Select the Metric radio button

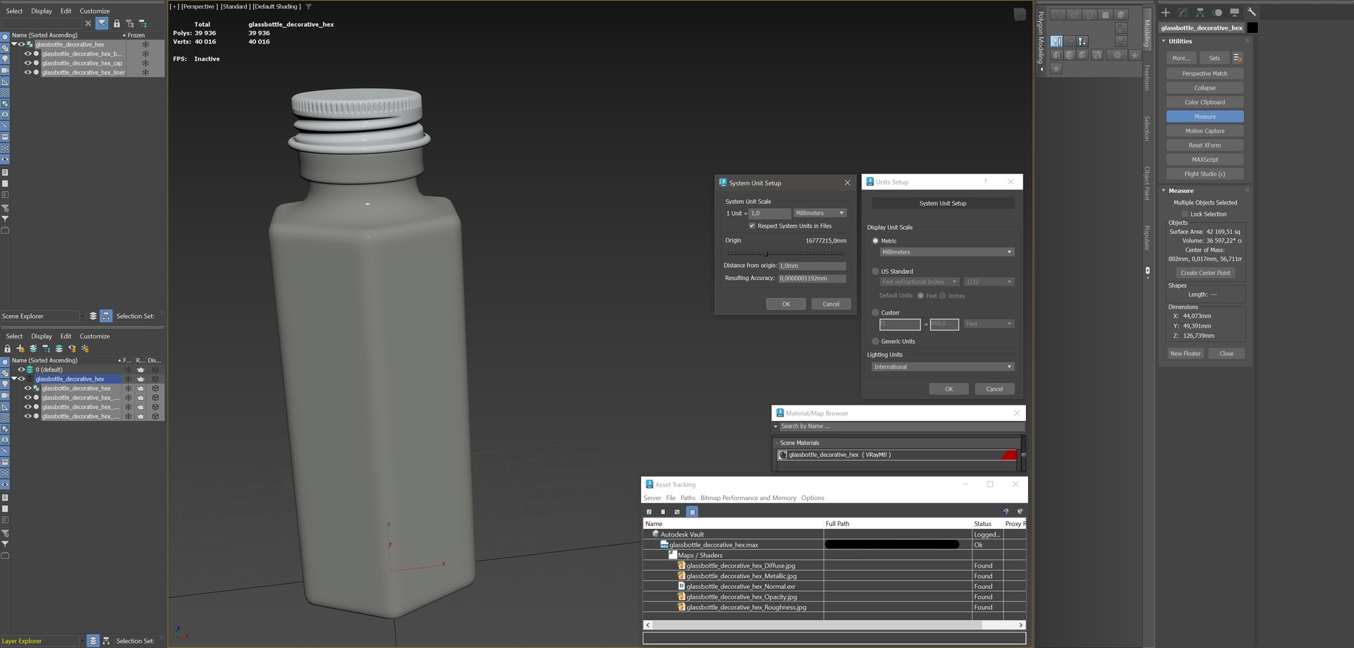pos(875,241)
